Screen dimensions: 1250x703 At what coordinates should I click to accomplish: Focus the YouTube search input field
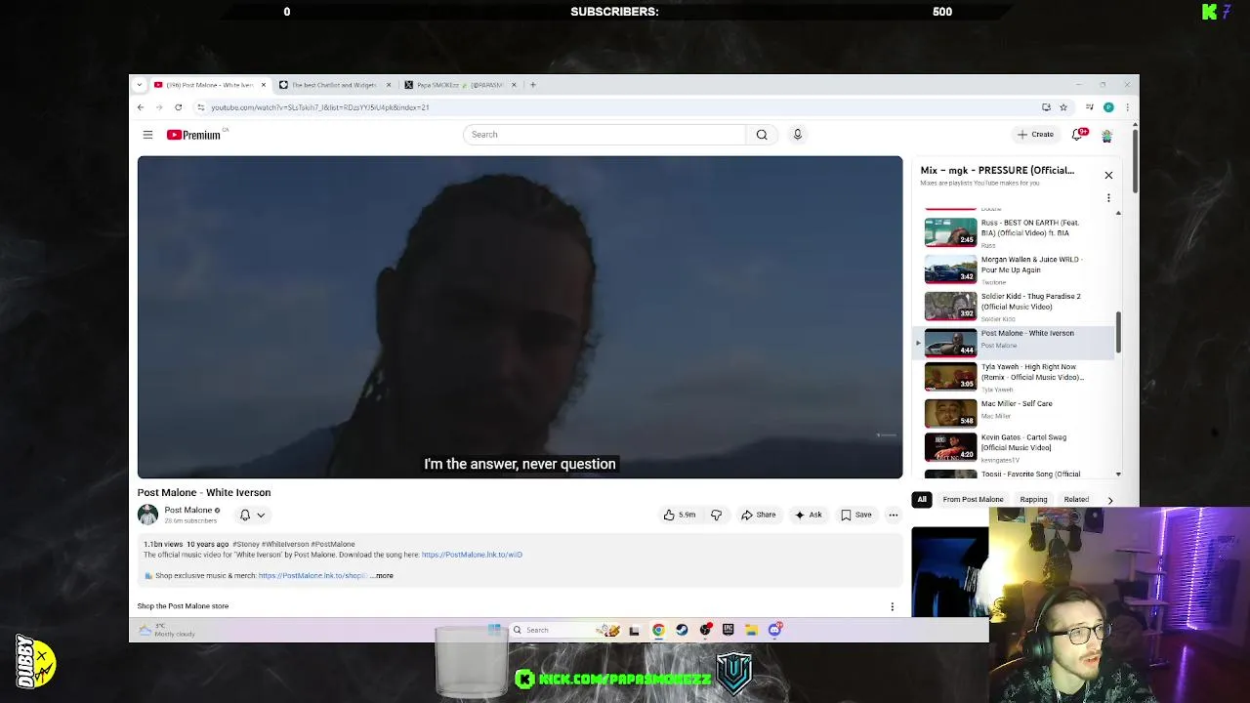(x=605, y=135)
